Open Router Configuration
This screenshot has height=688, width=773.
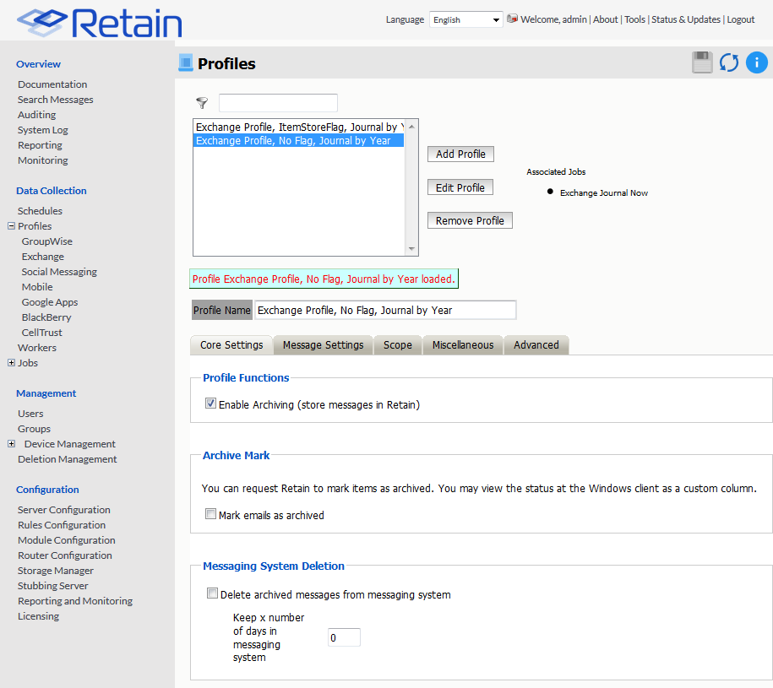65,555
